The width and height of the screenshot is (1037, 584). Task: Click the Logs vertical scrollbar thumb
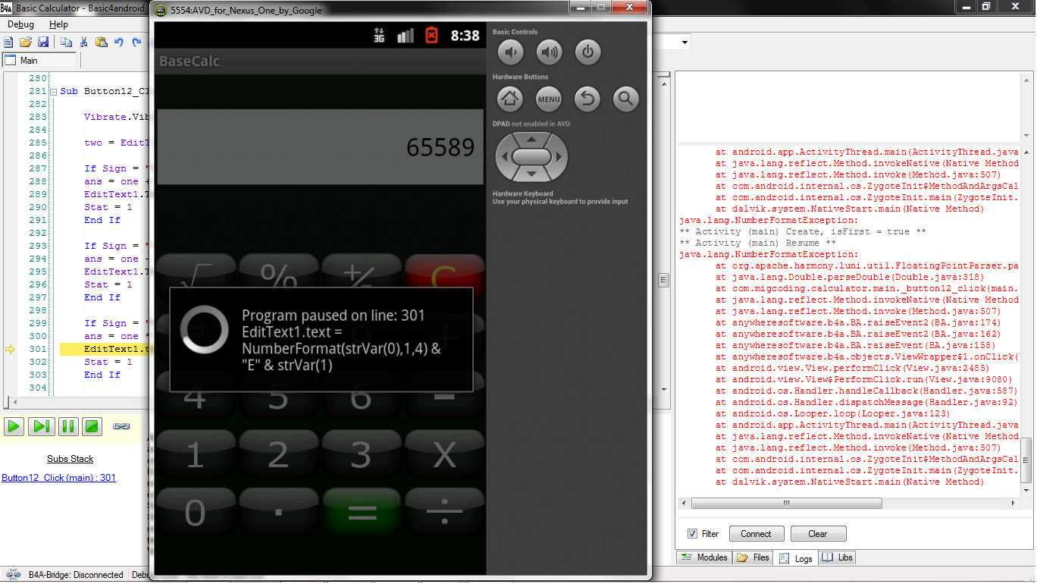pos(1026,460)
